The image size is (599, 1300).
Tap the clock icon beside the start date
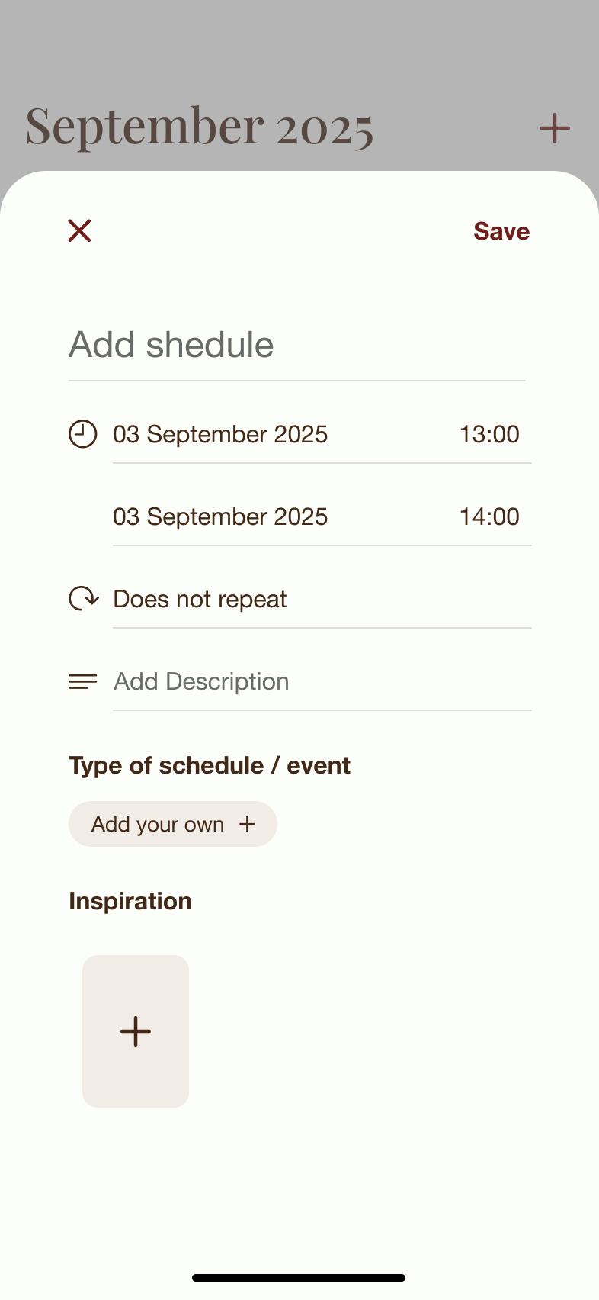[x=83, y=434]
